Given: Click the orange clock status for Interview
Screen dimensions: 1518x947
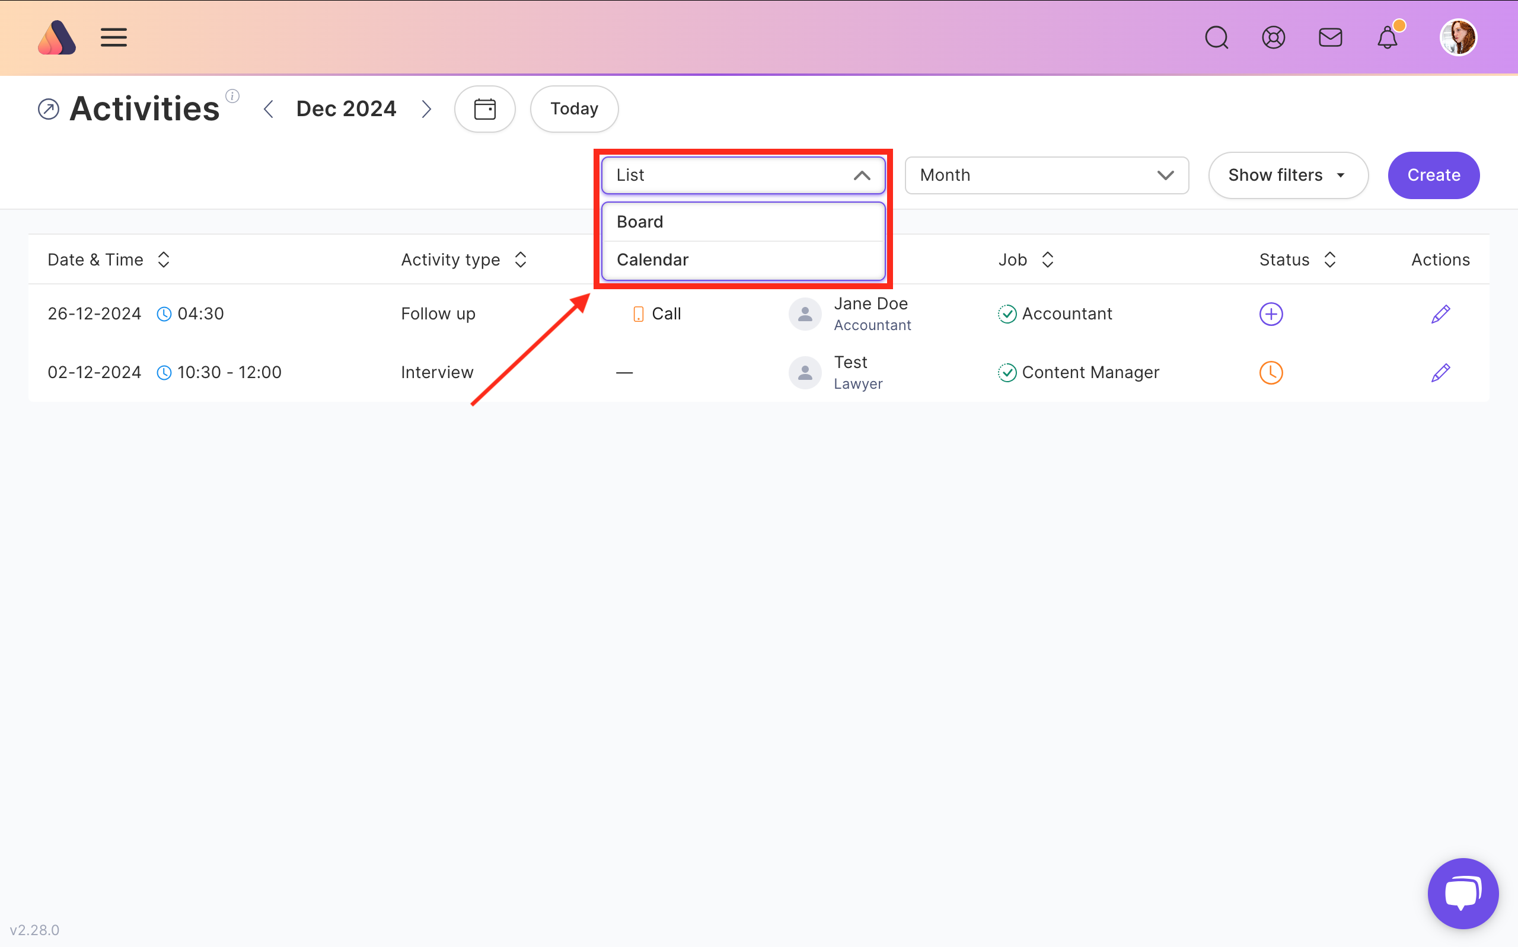Looking at the screenshot, I should coord(1271,373).
